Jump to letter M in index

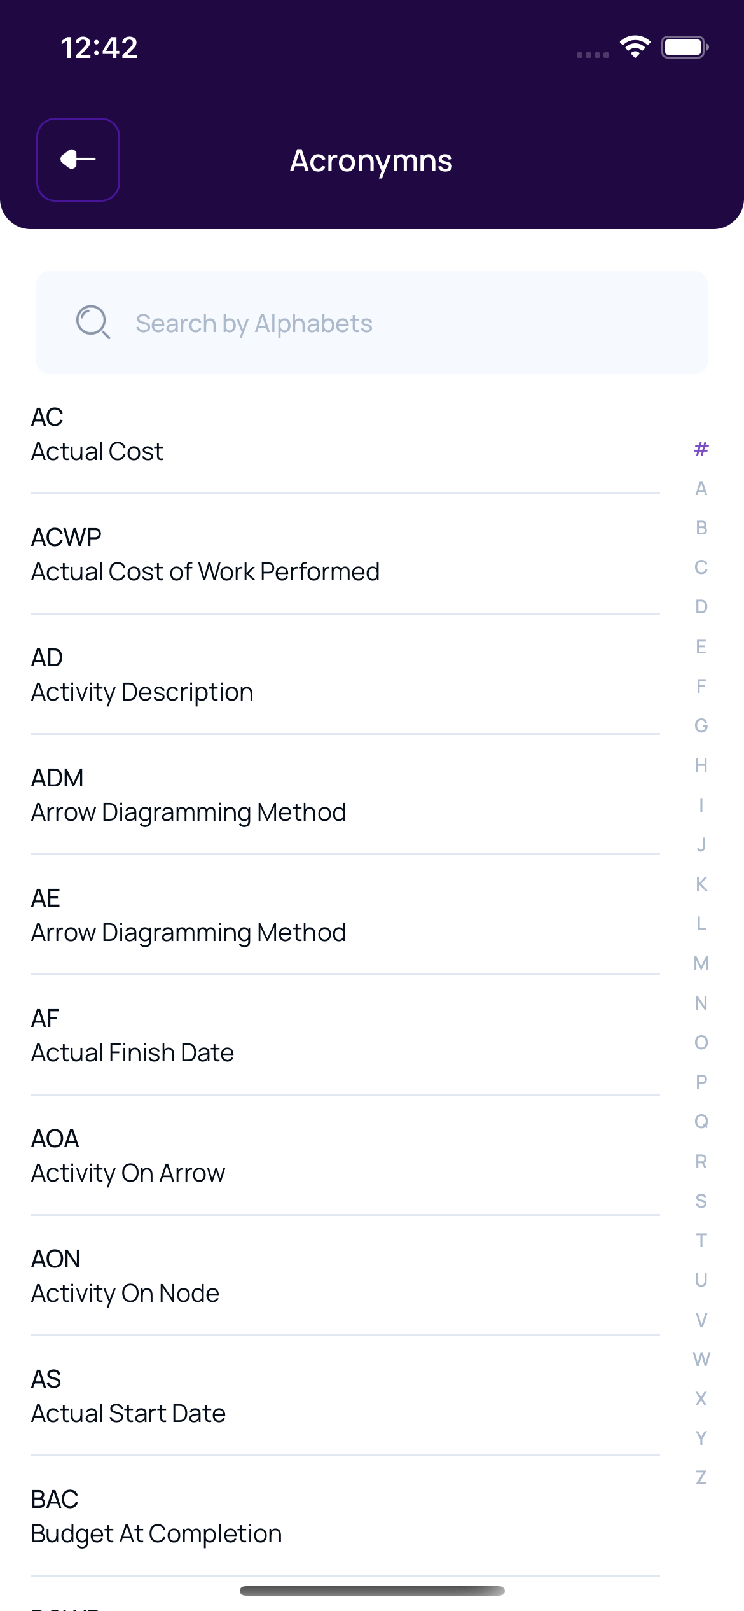click(701, 963)
